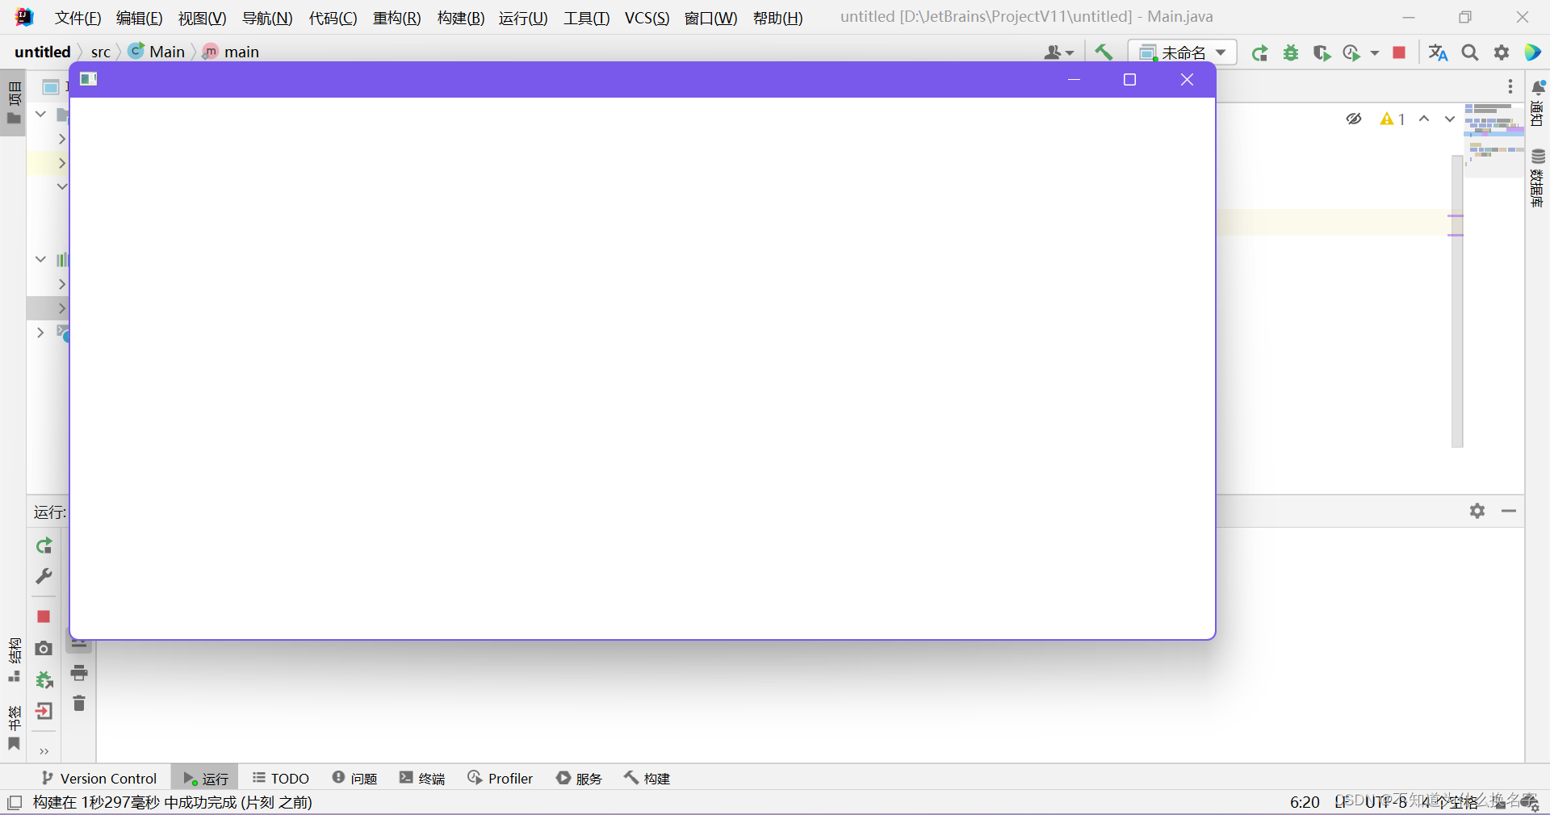Switch to the TODO tab
Screen dimensions: 1550x815
[280, 778]
